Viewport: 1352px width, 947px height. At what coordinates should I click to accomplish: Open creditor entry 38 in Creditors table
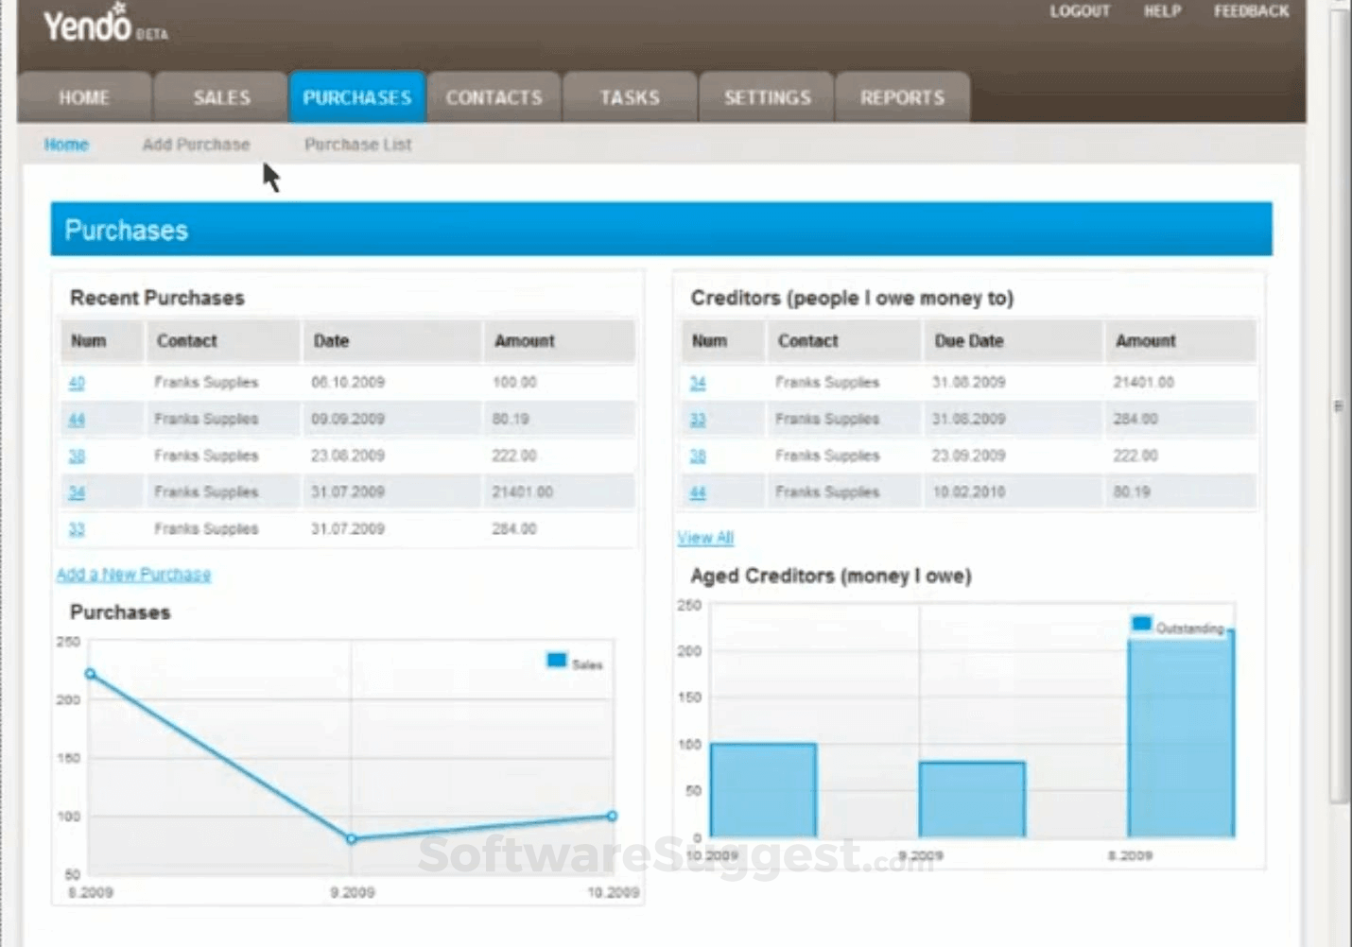698,456
